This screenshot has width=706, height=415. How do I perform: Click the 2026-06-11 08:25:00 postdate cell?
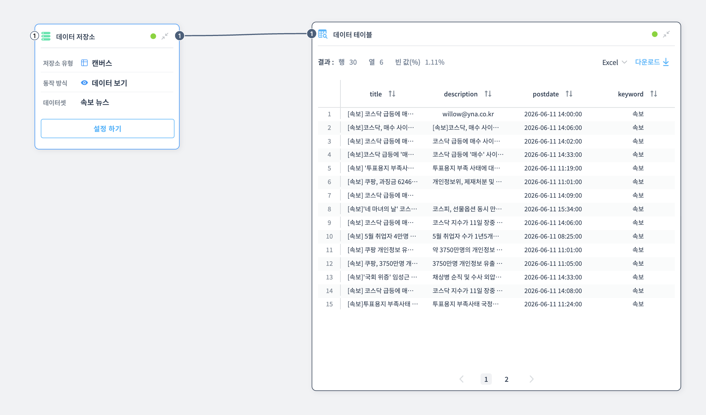point(553,236)
